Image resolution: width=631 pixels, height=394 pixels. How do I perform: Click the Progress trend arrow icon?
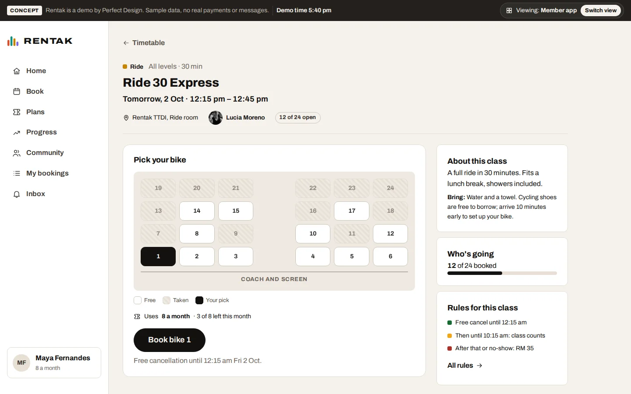(x=17, y=133)
